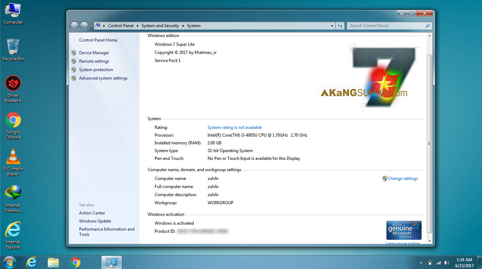
Task: Select the Windows 7 Super Lite text
Action: 174,44
